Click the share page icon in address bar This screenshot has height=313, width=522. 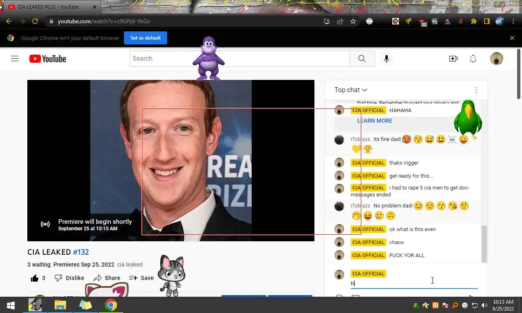[x=340, y=21]
